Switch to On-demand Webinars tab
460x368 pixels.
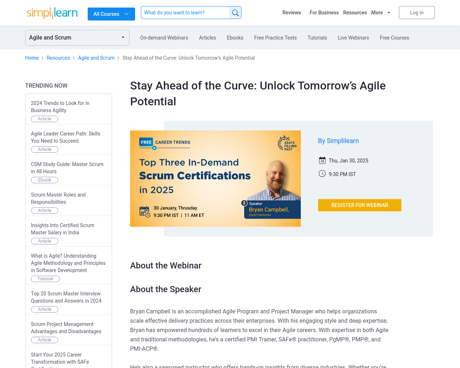(x=164, y=38)
